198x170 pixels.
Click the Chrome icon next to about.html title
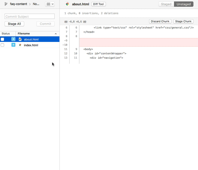tap(67, 4)
